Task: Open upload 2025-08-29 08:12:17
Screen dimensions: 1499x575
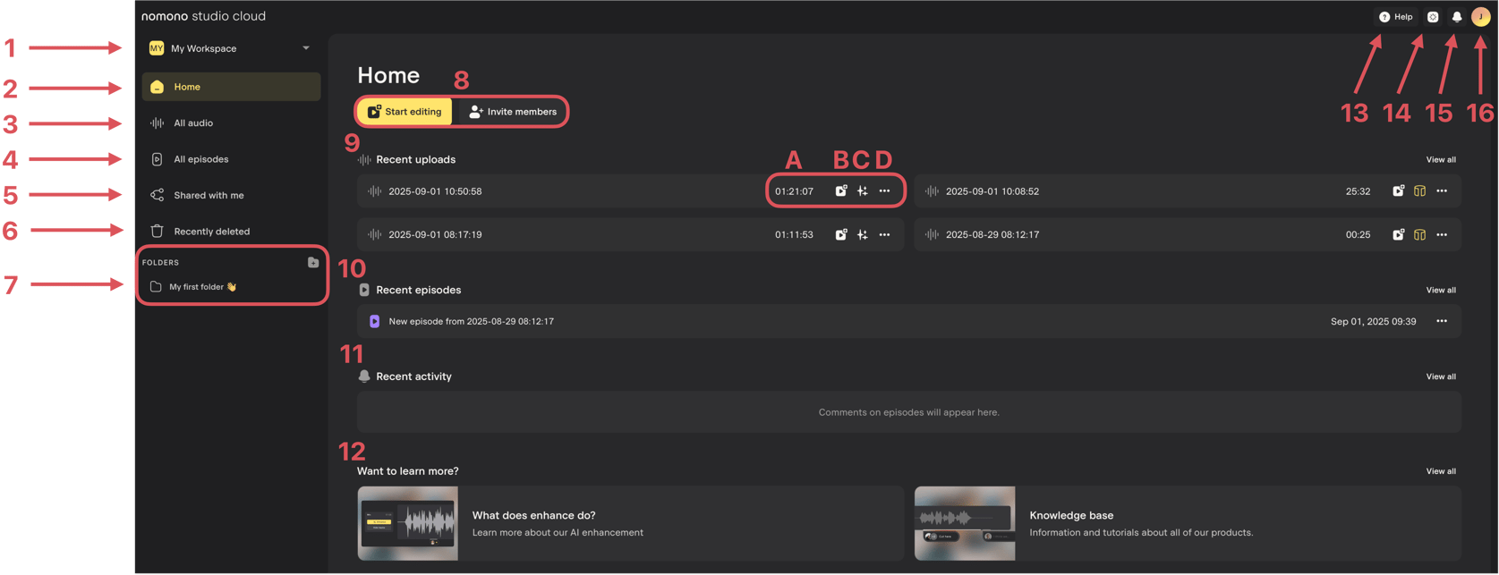Action: coord(1188,235)
